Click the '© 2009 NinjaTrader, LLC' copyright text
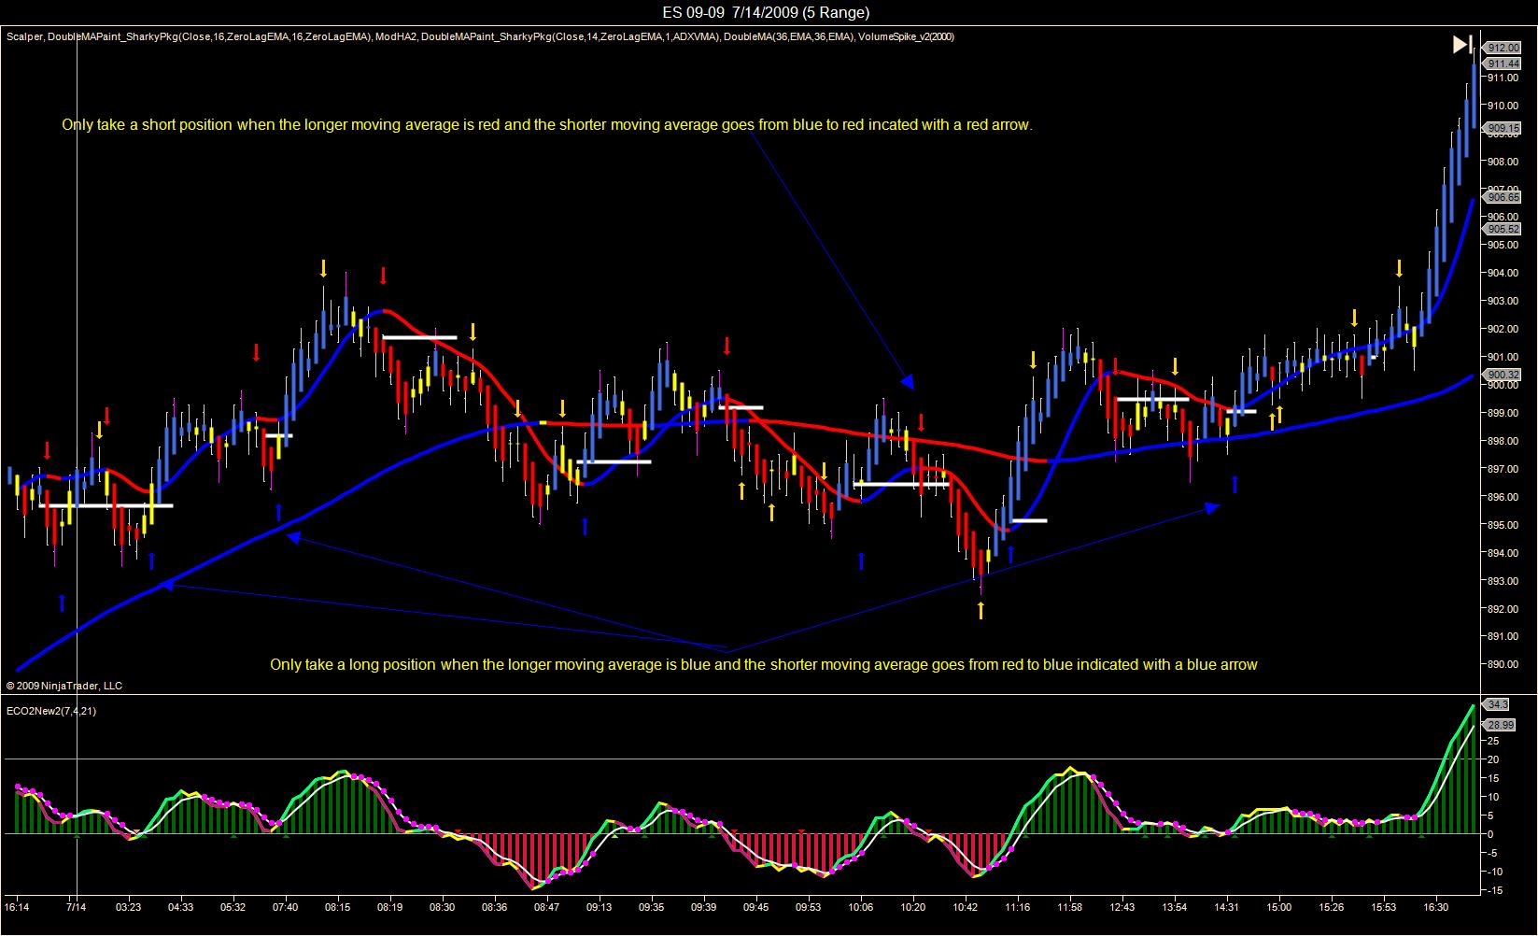 (64, 686)
